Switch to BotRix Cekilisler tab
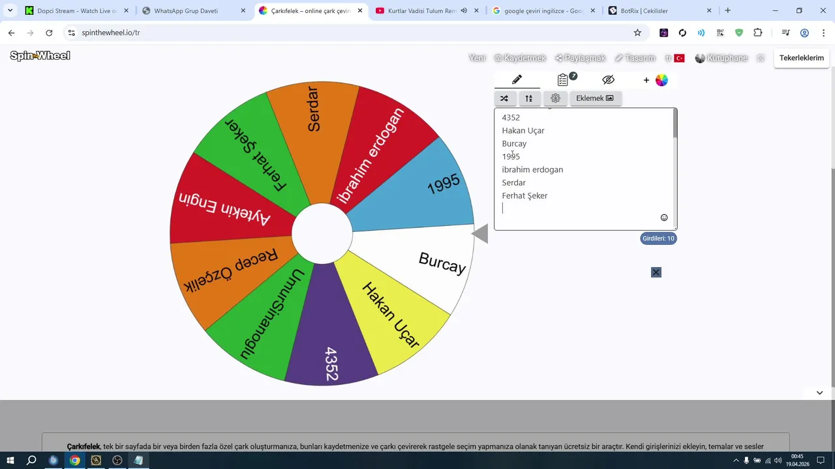The image size is (835, 469). pos(659,11)
